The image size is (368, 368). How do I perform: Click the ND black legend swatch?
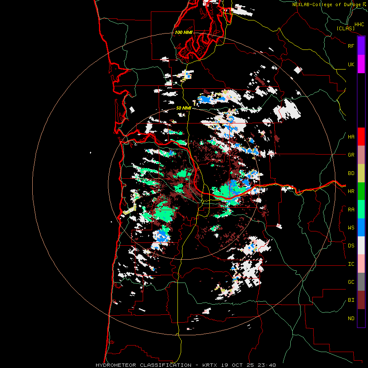click(x=361, y=318)
